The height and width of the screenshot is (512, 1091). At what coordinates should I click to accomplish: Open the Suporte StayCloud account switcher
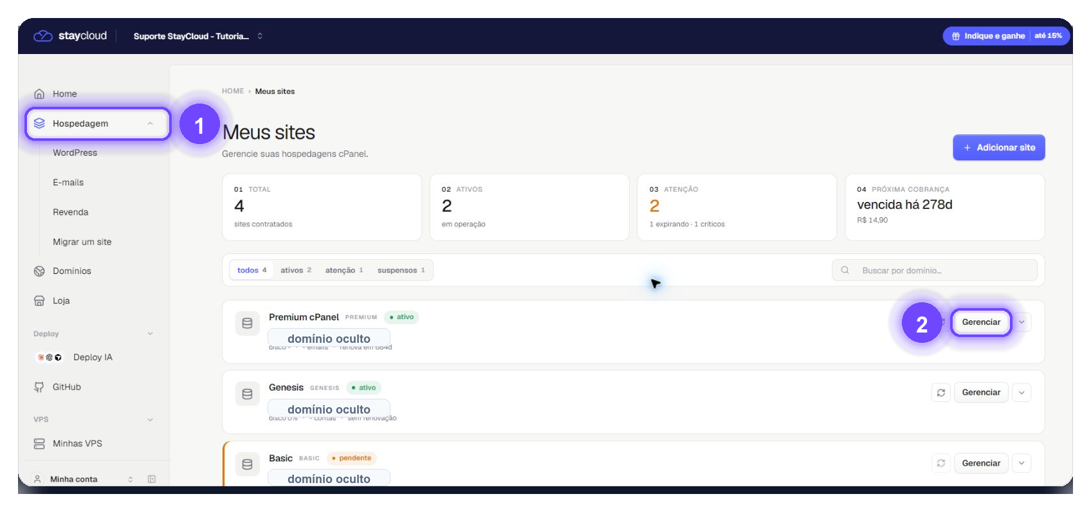(x=198, y=36)
